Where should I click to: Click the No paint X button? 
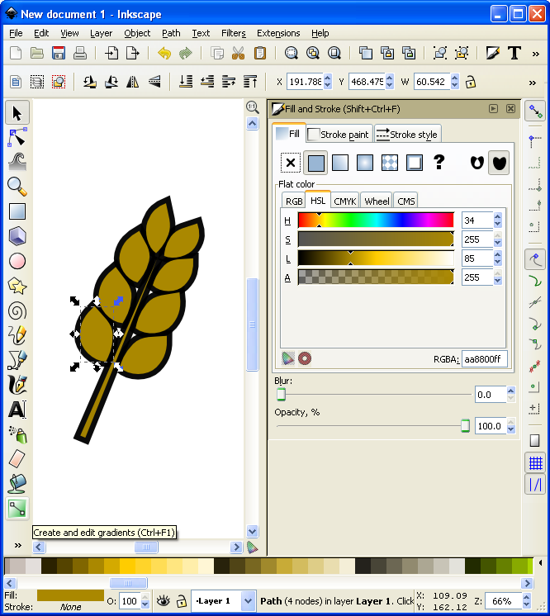tap(290, 163)
